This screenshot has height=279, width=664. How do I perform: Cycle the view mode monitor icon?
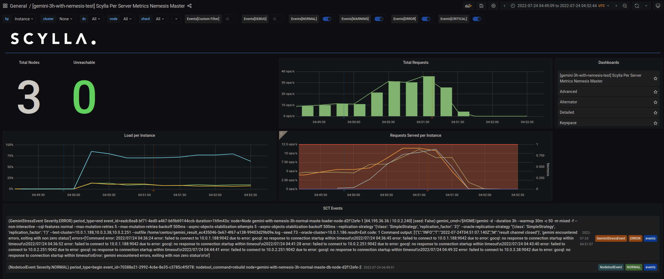pyautogui.click(x=658, y=6)
